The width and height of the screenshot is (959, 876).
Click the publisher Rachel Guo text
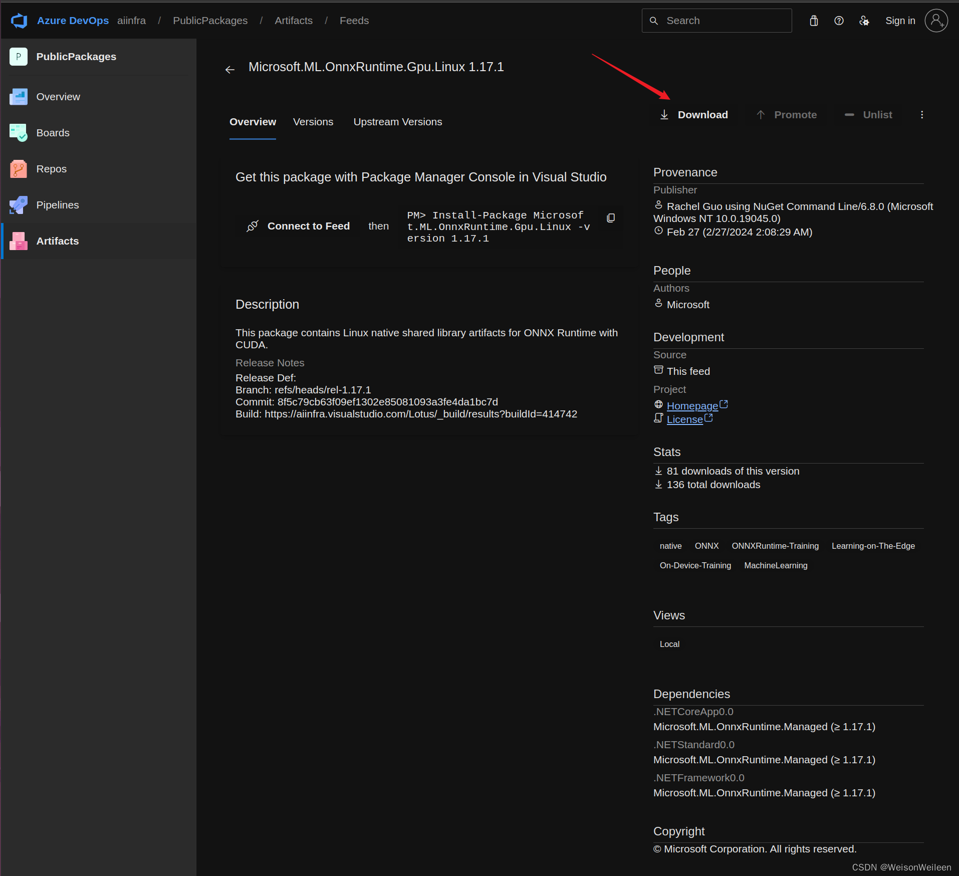[794, 212]
